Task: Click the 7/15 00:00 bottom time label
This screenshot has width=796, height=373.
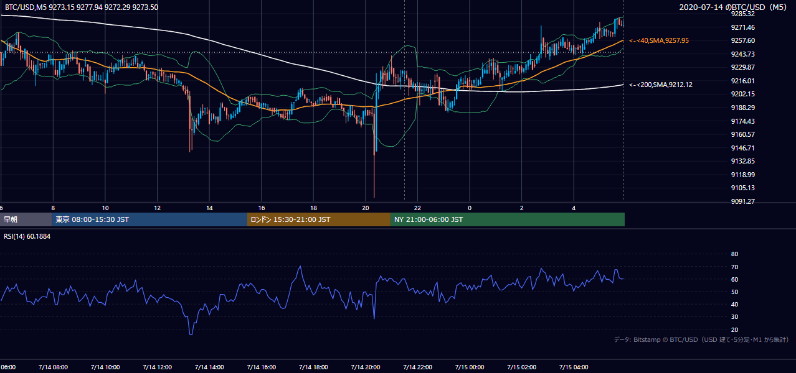Action: (470, 367)
